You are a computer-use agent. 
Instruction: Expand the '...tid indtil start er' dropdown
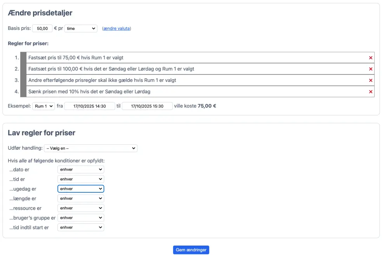(x=81, y=228)
